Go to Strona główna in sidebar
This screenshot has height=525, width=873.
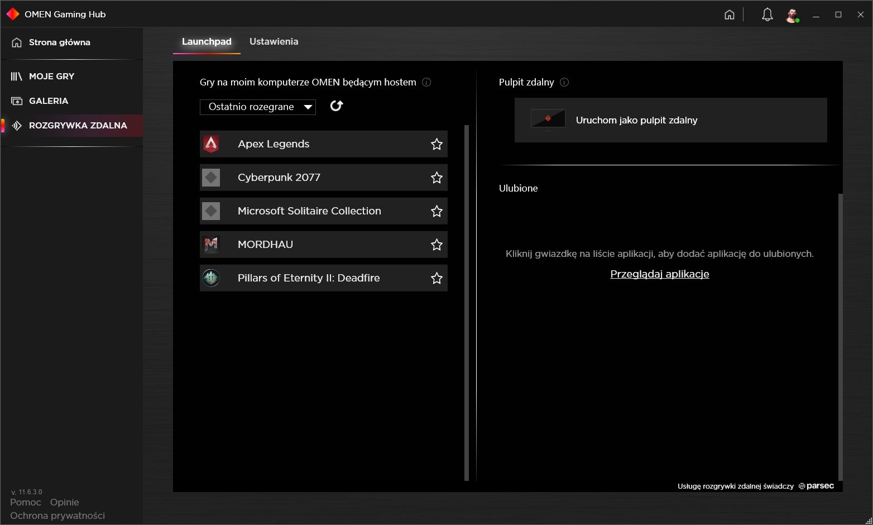[71, 42]
